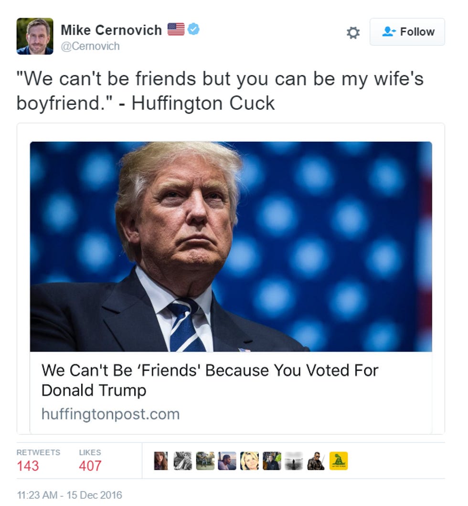Screen dimensions: 468x506
Task: Open the 11:23 AM timestamp permalink
Action: (69, 495)
